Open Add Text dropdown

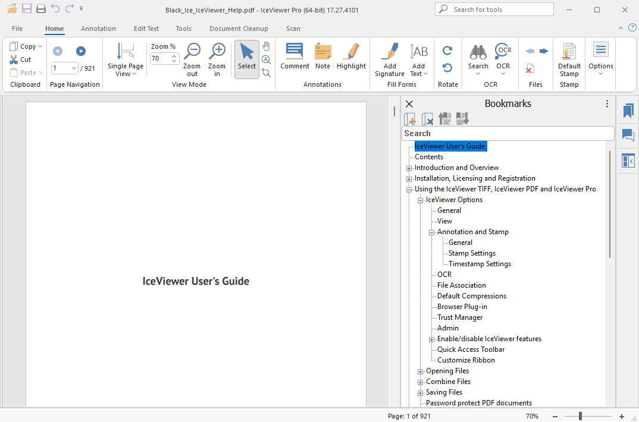tap(425, 74)
